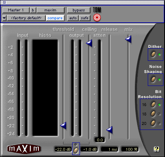Open the maxim plug-in selector
This screenshot has height=157, width=165.
[51, 10]
